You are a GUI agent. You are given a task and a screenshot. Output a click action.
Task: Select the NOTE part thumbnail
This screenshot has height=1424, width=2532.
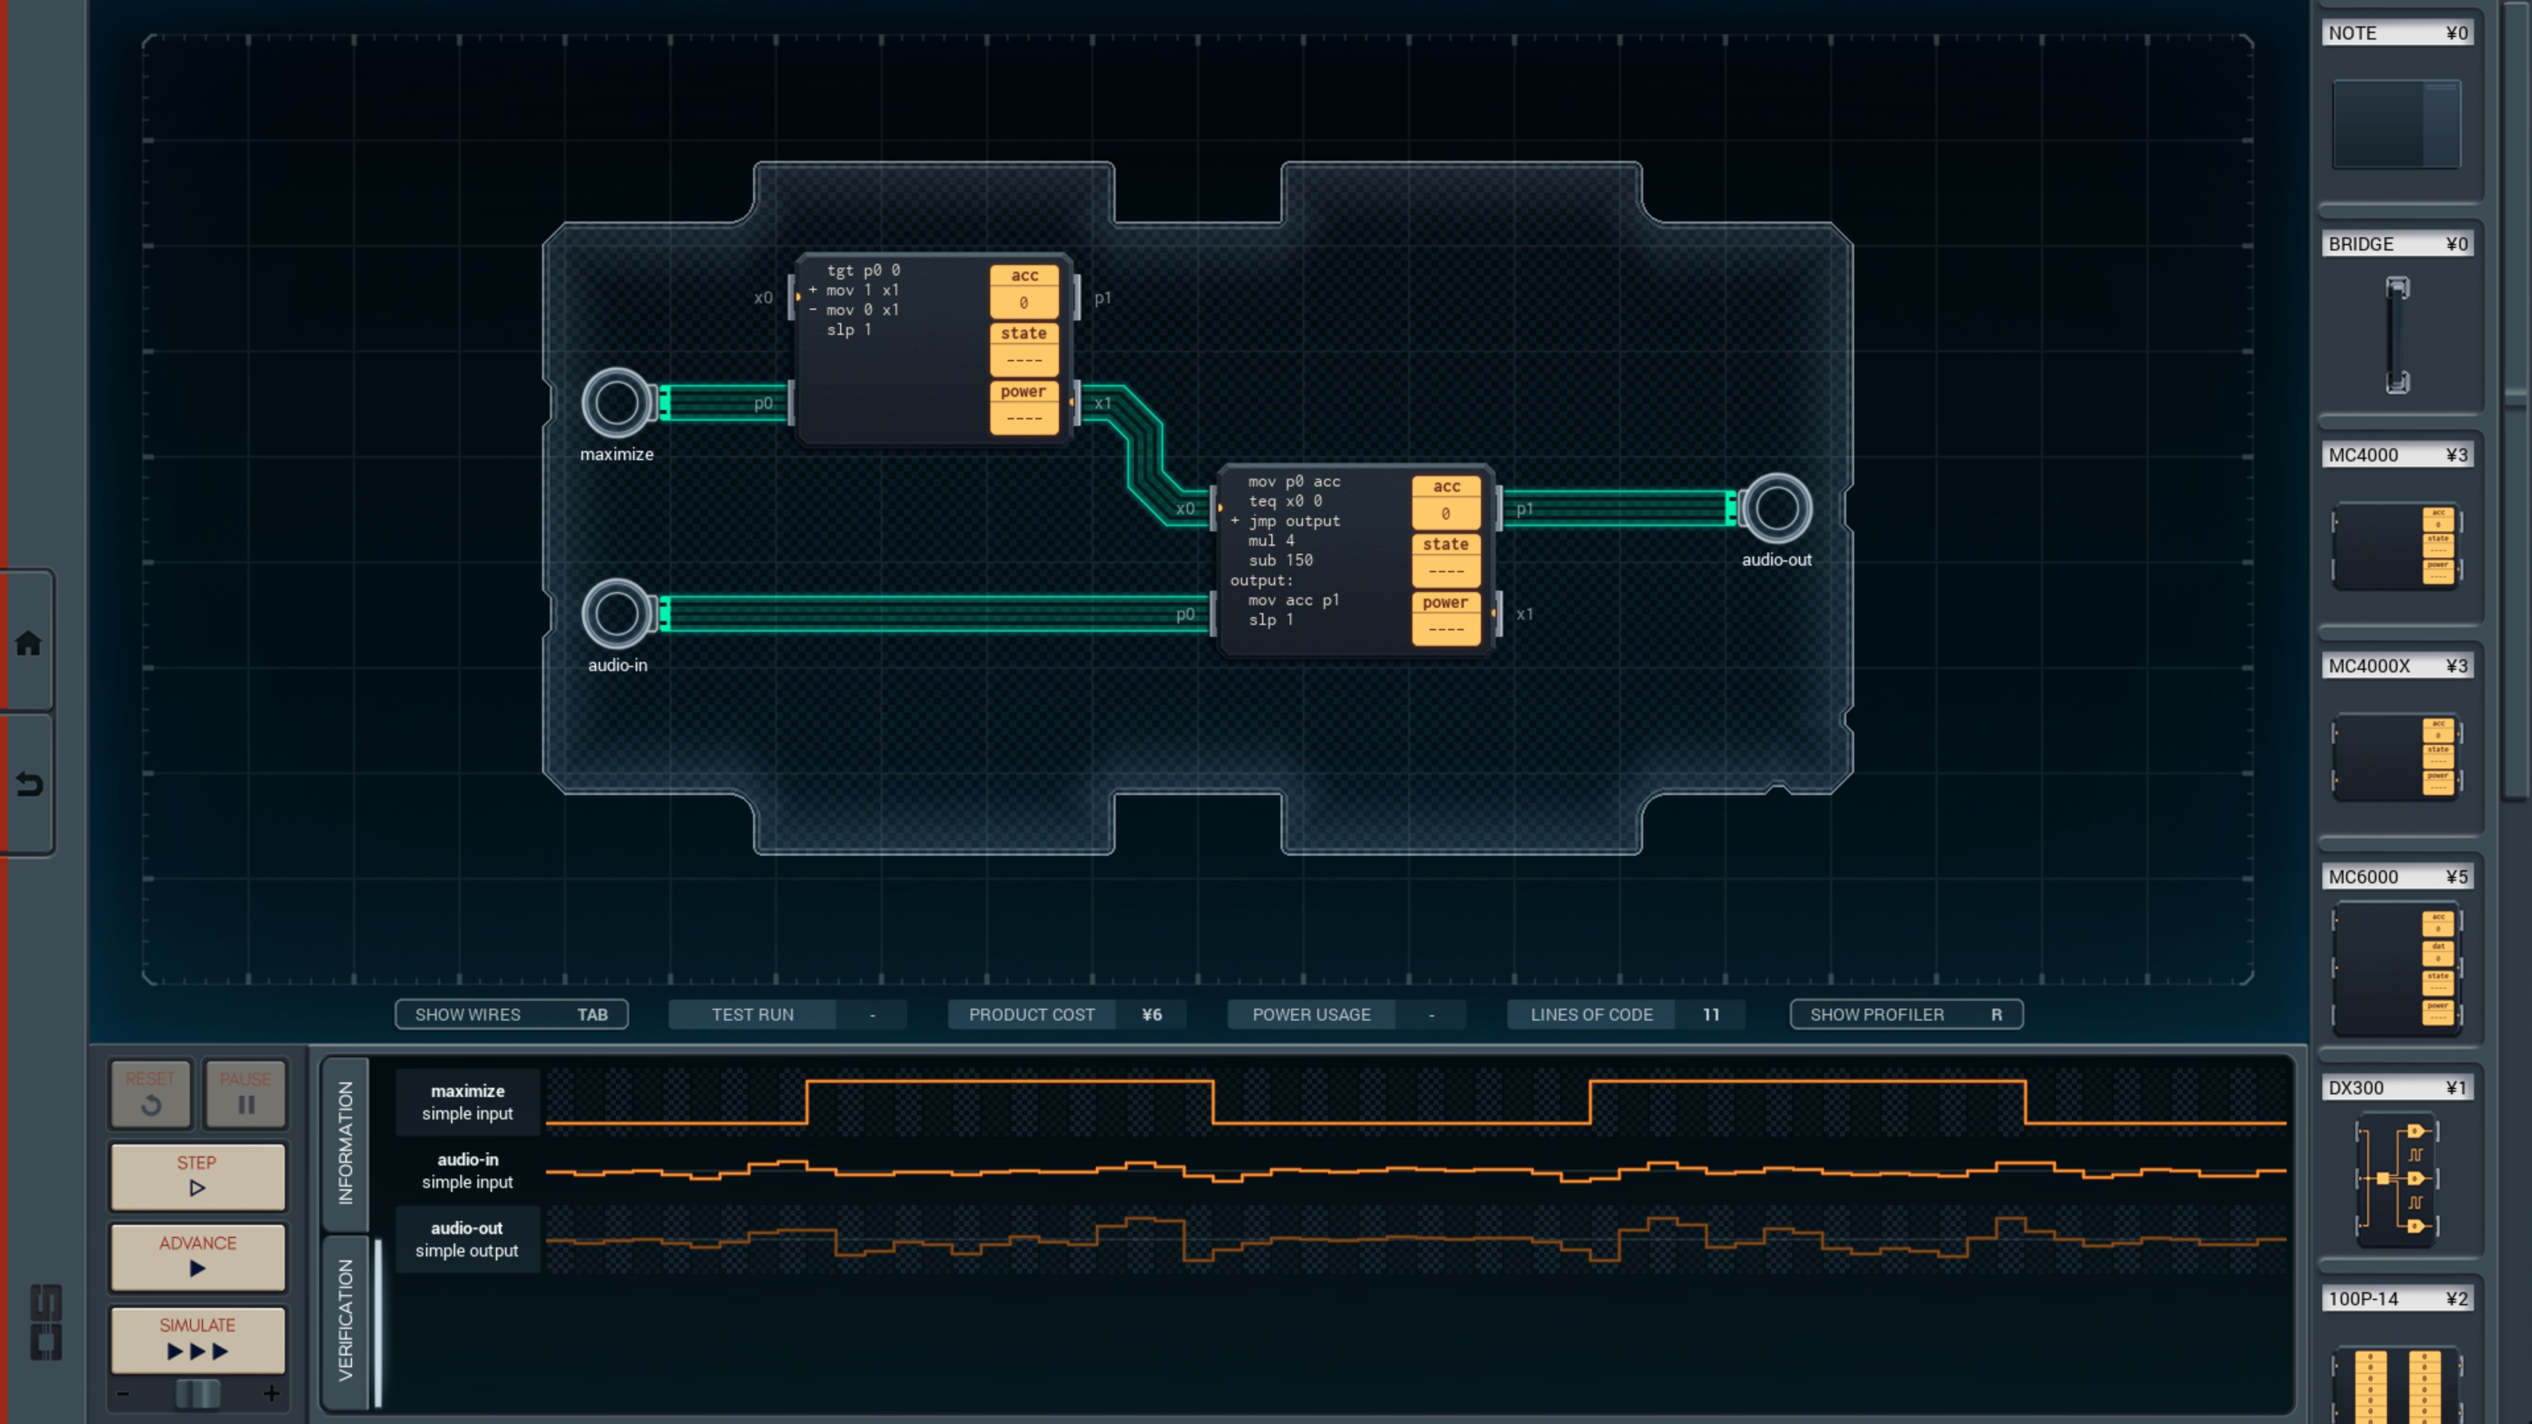click(x=2396, y=124)
